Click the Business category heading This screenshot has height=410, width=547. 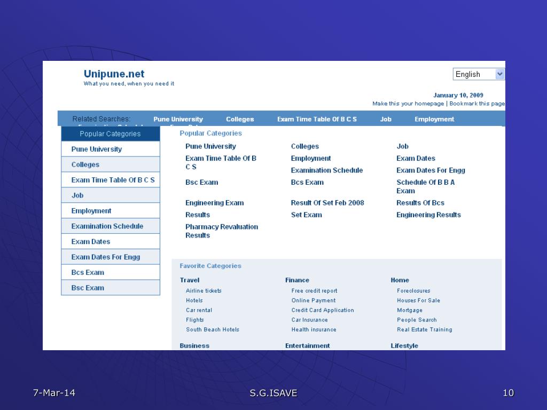pyautogui.click(x=194, y=345)
